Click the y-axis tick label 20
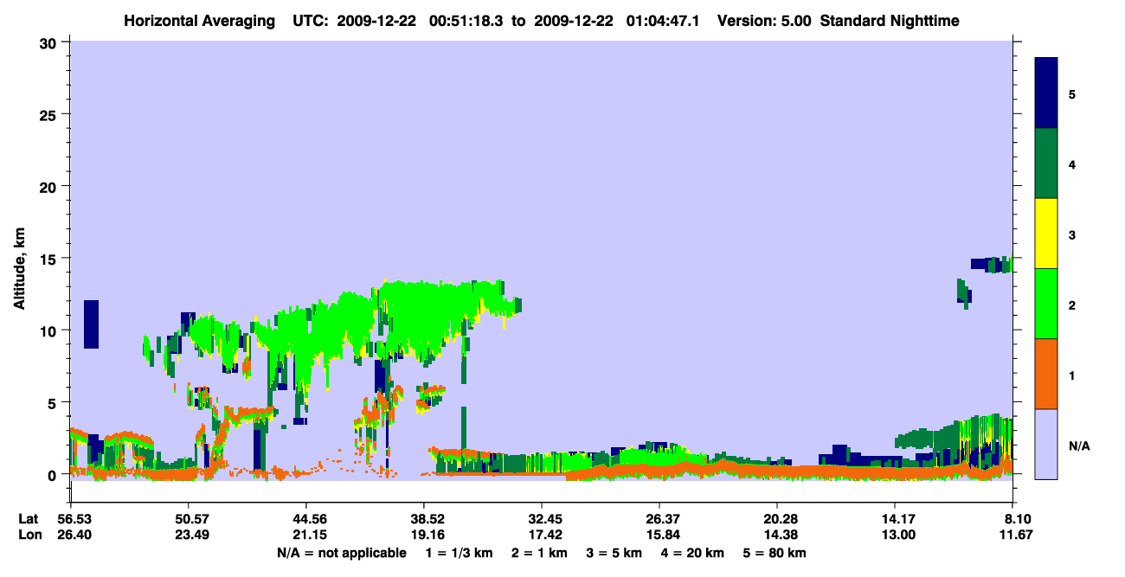 [x=50, y=186]
